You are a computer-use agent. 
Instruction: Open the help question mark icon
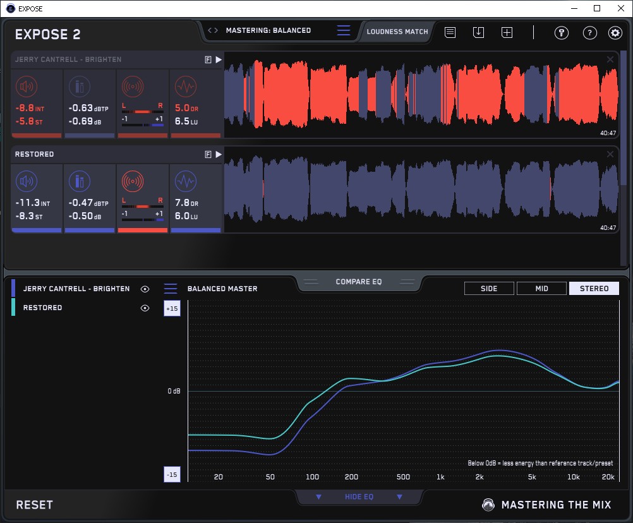pos(589,33)
